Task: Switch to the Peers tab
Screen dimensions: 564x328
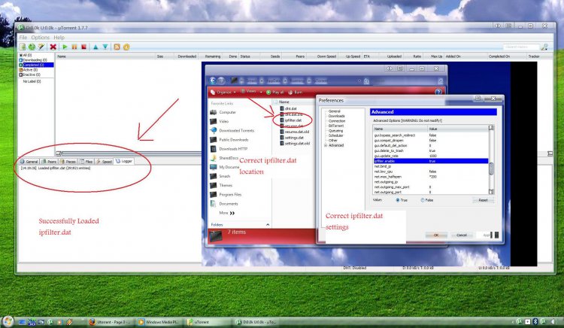Action: click(x=50, y=162)
